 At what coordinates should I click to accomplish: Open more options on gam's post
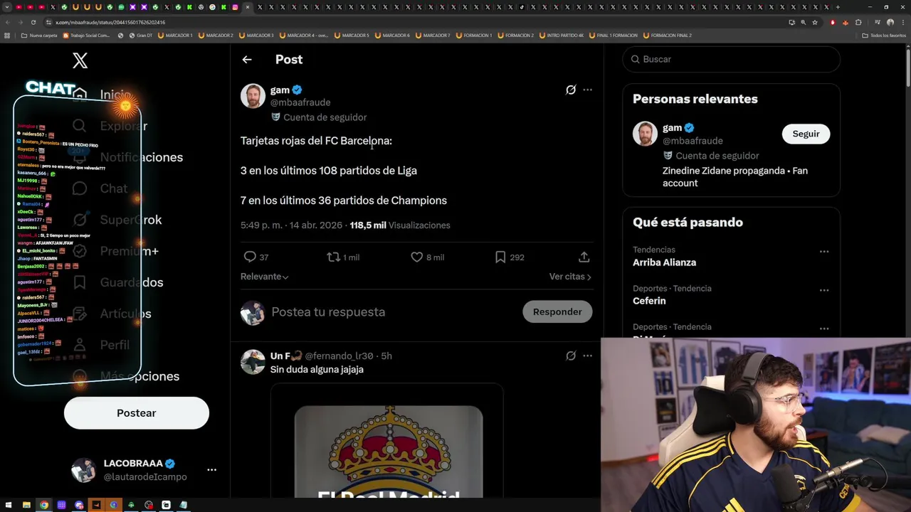[x=587, y=90]
